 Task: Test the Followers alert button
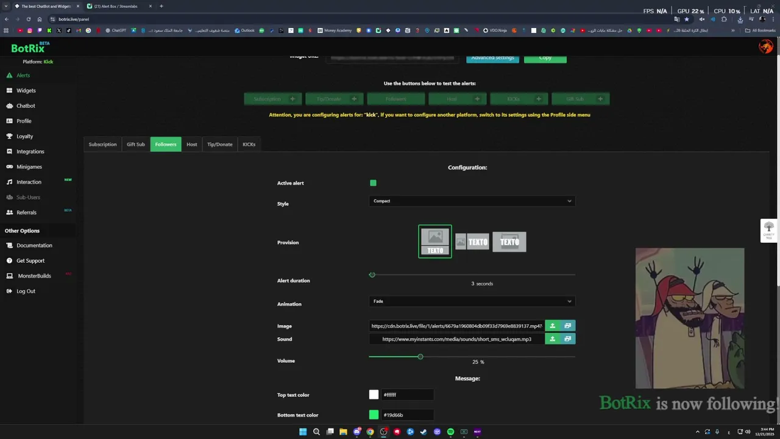[x=396, y=99]
